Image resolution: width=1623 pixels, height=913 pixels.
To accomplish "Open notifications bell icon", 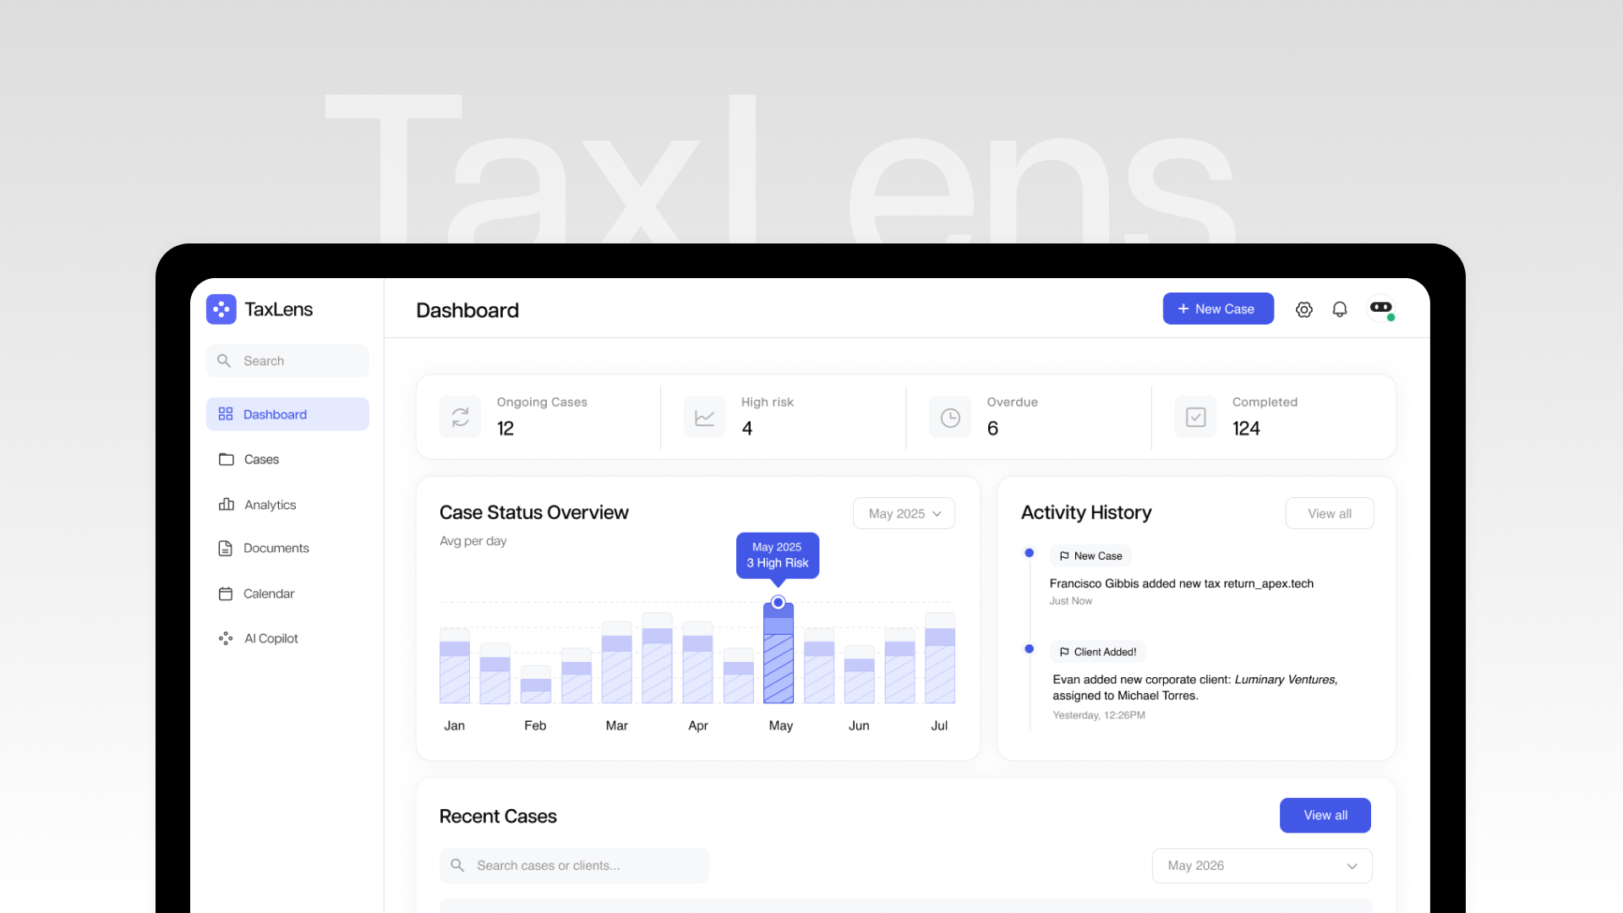I will click(x=1340, y=309).
